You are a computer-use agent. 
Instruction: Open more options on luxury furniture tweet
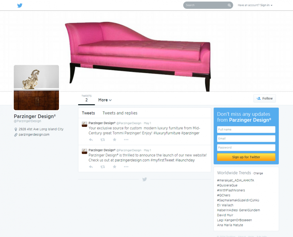point(126,140)
